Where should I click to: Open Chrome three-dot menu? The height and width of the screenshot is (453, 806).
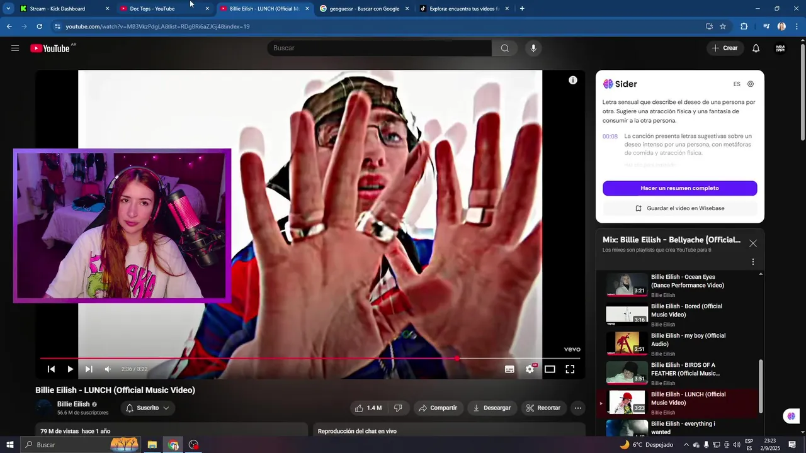[x=796, y=26]
